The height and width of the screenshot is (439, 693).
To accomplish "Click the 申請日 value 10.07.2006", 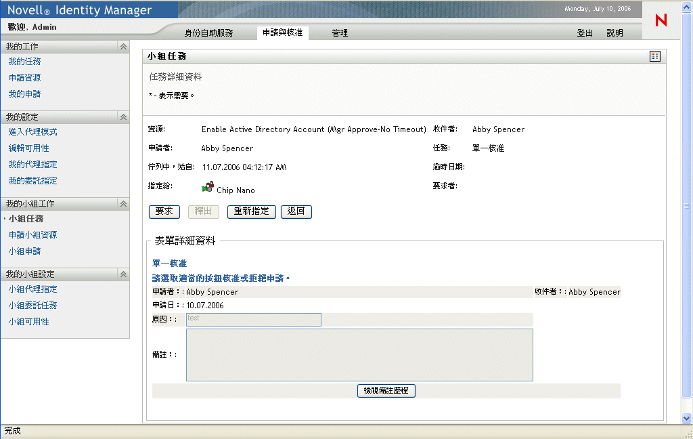I will click(205, 306).
